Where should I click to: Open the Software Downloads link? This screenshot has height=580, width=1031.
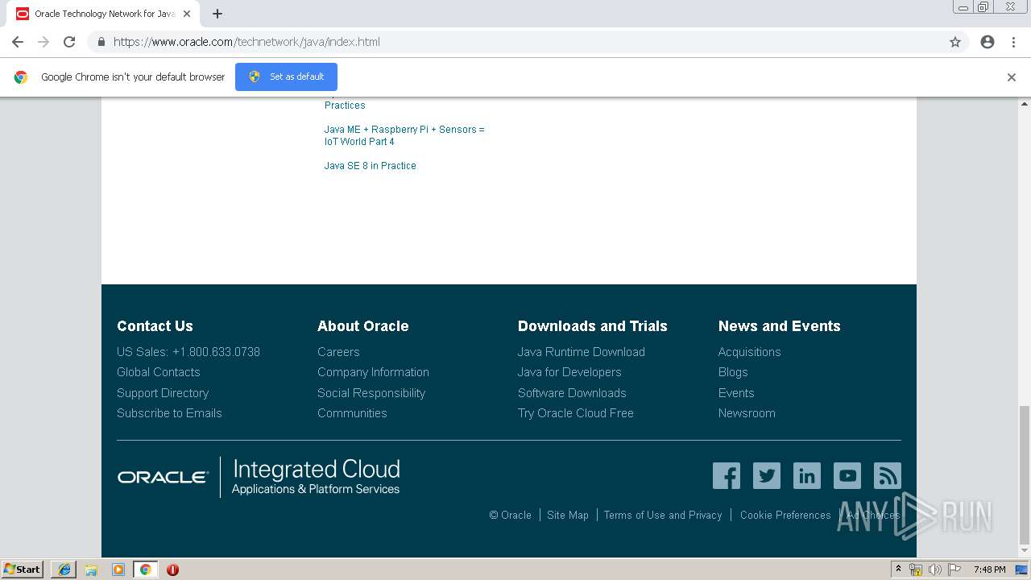(x=572, y=393)
